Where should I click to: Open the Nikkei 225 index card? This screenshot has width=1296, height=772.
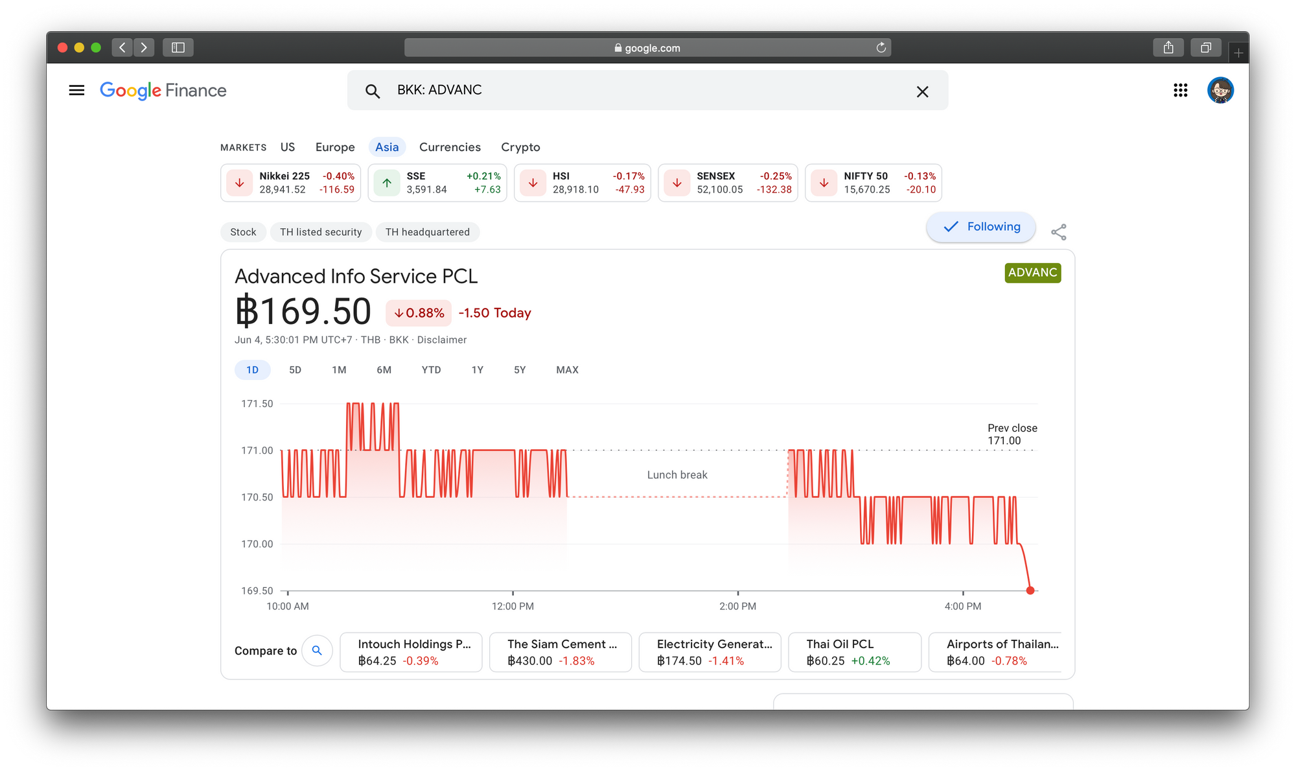[x=290, y=183]
